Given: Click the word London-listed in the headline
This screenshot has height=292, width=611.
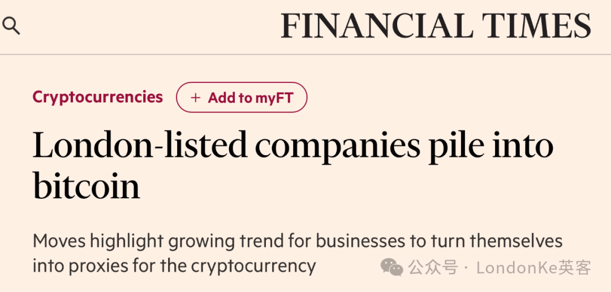Looking at the screenshot, I should coord(140,144).
